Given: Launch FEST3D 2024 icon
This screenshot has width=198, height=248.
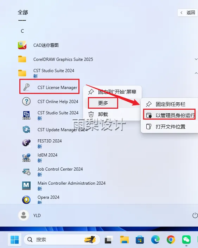Looking at the screenshot, I should [26, 143].
